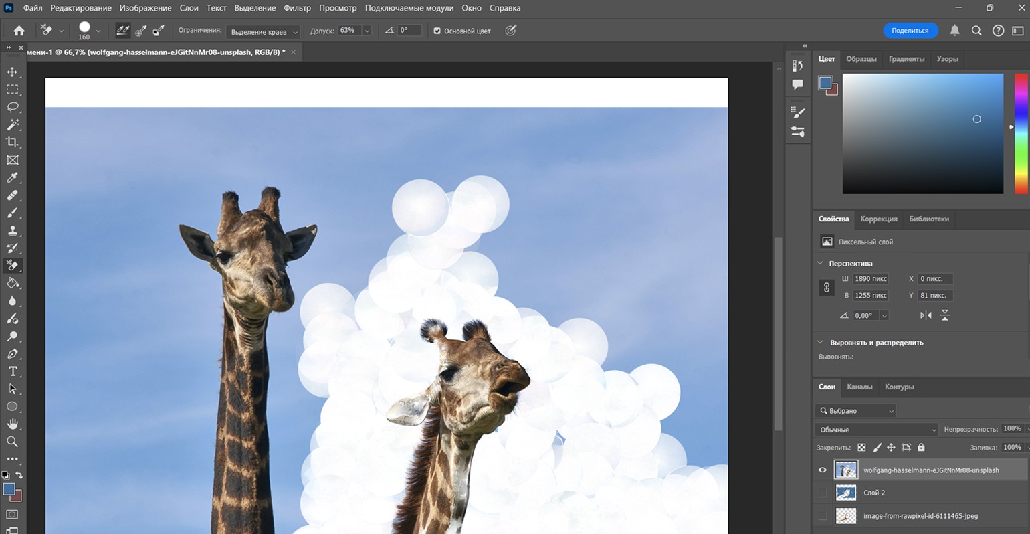The image size is (1030, 534).
Task: Collapse the 'Перспектива' section
Action: [x=821, y=264]
